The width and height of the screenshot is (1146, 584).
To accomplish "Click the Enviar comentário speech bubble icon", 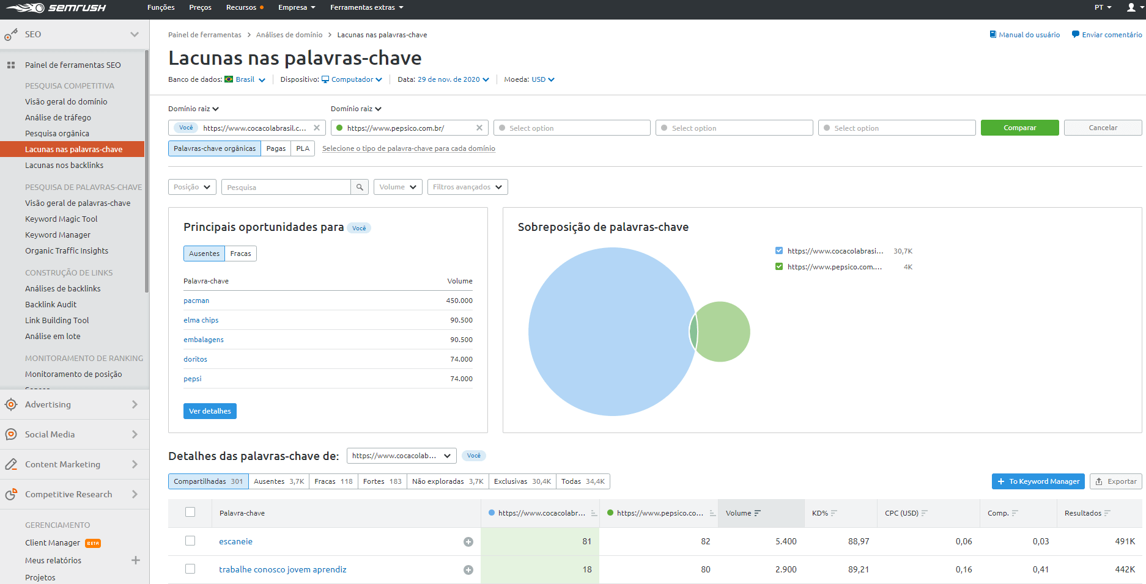I will (x=1076, y=34).
